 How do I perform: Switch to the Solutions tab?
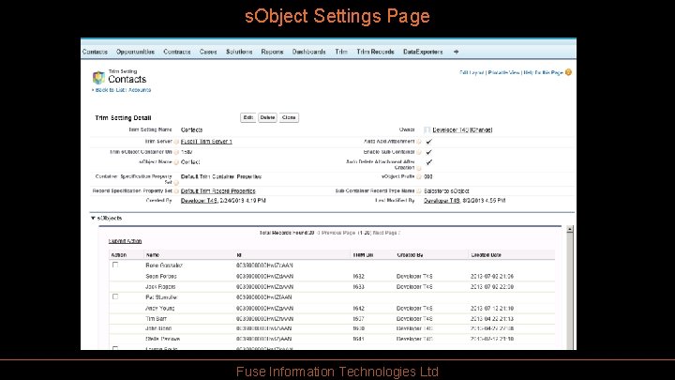[239, 52]
